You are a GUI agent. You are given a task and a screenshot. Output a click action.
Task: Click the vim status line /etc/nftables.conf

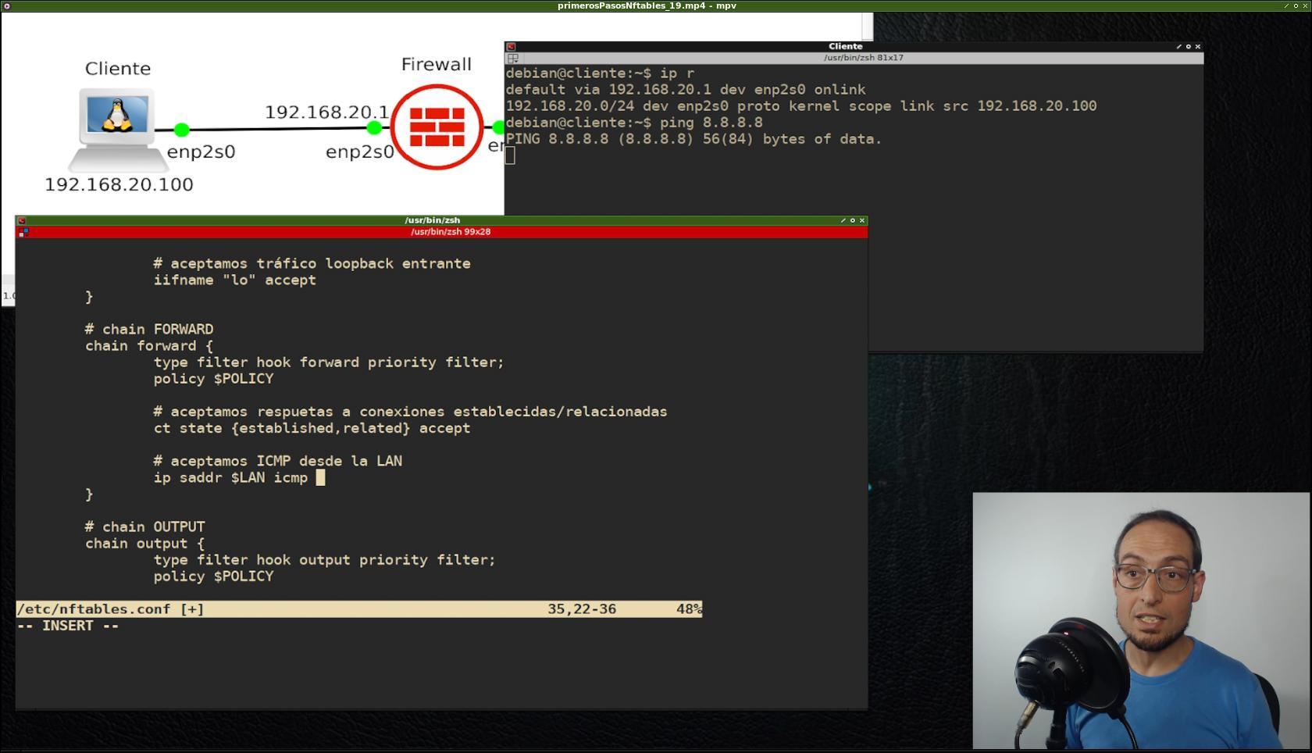coord(109,609)
